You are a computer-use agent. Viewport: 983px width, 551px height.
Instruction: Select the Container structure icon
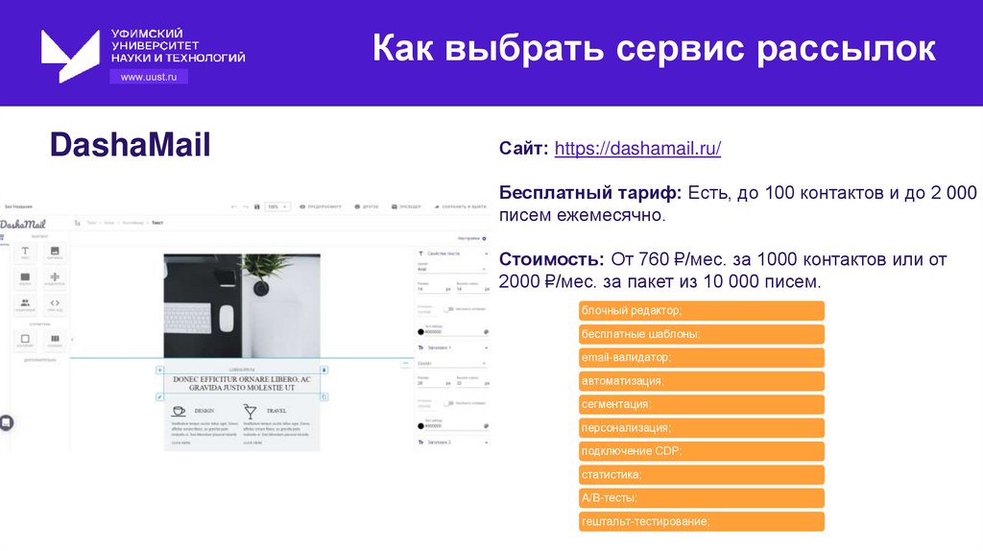[25, 340]
